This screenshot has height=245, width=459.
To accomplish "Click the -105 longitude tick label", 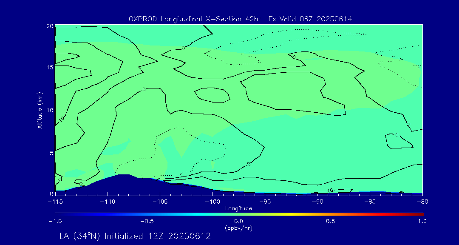I will point(160,202).
